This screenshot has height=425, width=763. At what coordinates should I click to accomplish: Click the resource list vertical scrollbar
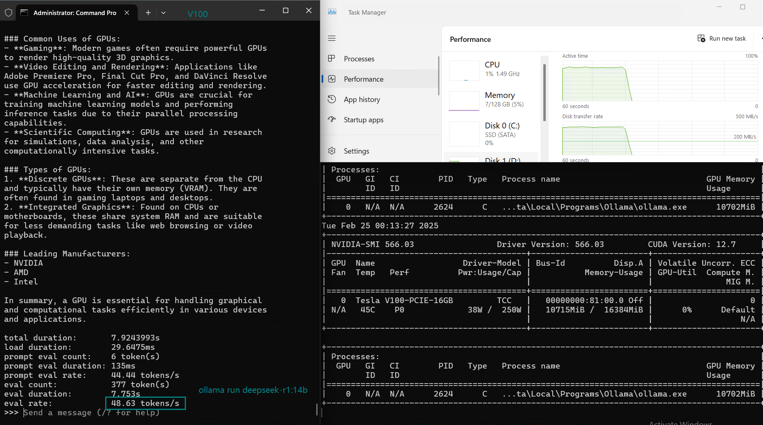pyautogui.click(x=544, y=93)
